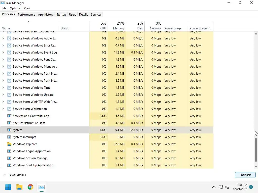Click the System process icon
258x193 pixels.
point(9,130)
